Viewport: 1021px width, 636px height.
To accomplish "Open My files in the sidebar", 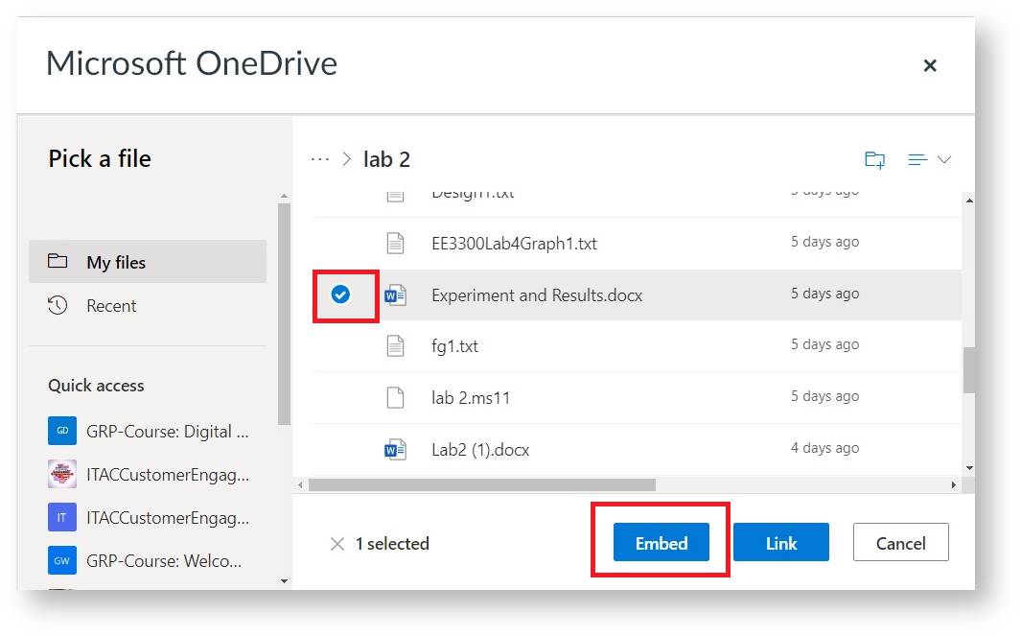I will point(148,262).
